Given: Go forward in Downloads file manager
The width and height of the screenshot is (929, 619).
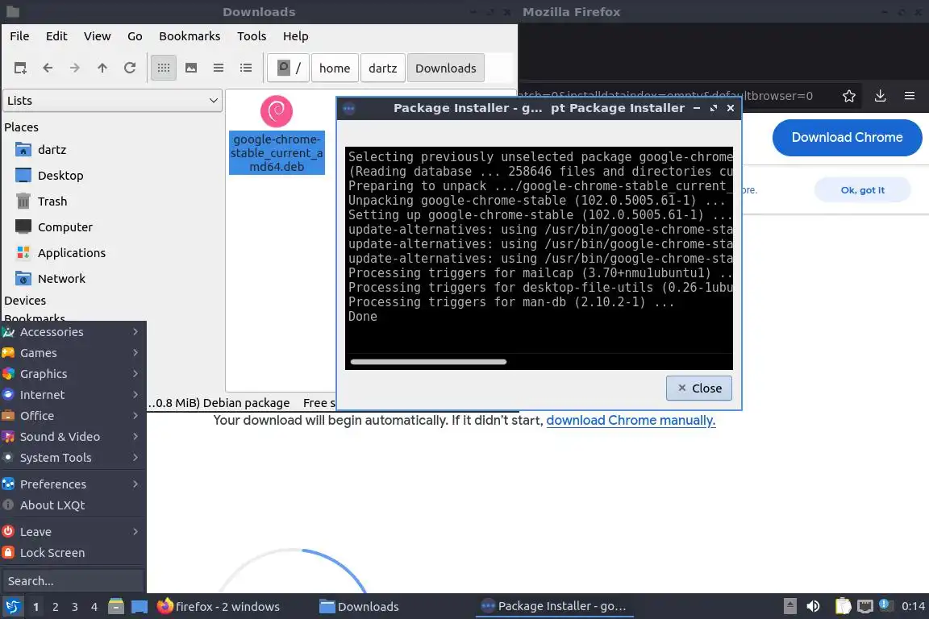Looking at the screenshot, I should click(x=75, y=69).
